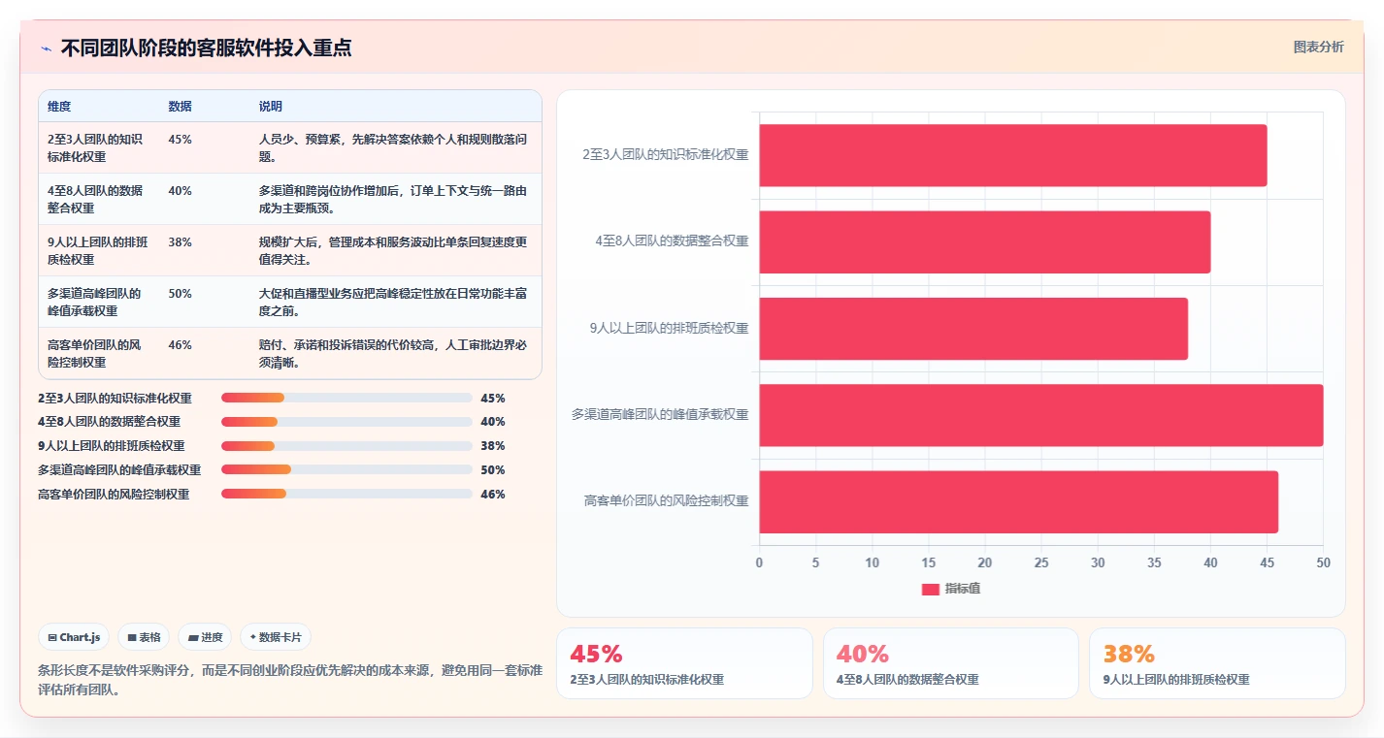
Task: Click the 图表分析 label in header
Action: [1319, 48]
